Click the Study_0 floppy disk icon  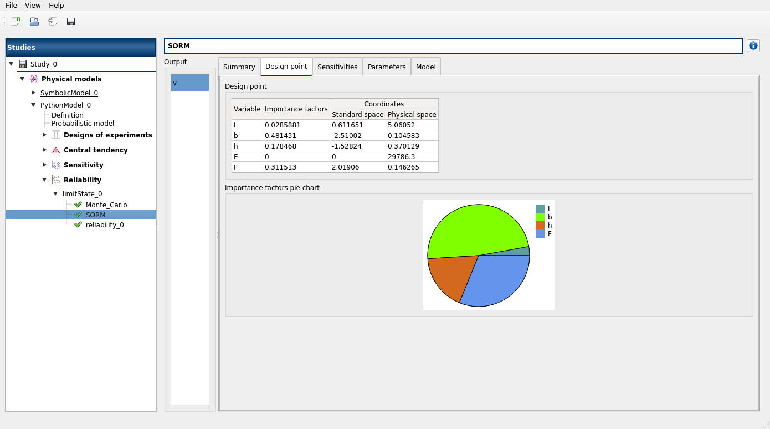[x=23, y=64]
